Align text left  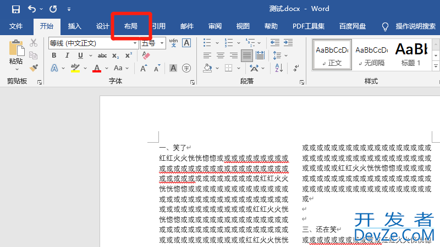(x=207, y=55)
